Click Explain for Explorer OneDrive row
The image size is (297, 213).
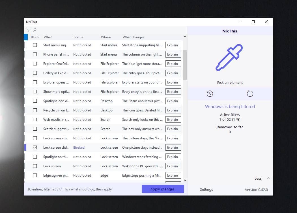point(173,64)
